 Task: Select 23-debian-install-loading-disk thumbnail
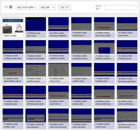[81, 96]
